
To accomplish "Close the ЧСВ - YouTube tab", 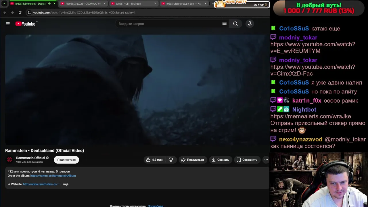I will click(x=155, y=4).
